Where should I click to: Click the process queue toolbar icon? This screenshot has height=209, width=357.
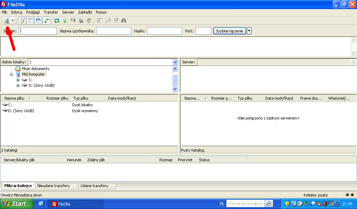click(x=65, y=21)
